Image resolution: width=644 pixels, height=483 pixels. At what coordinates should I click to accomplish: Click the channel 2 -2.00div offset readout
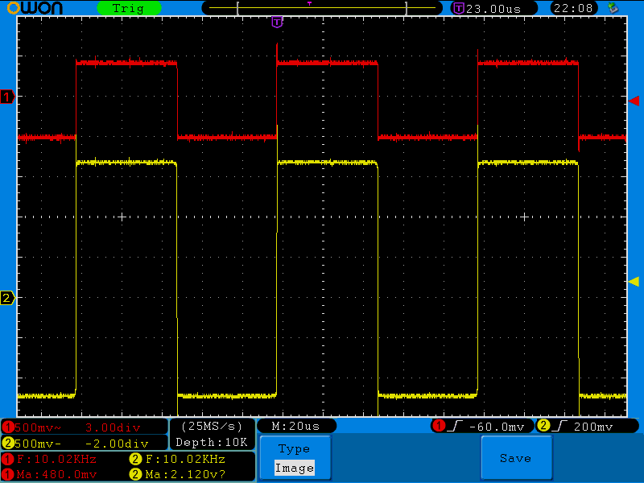[x=117, y=444]
